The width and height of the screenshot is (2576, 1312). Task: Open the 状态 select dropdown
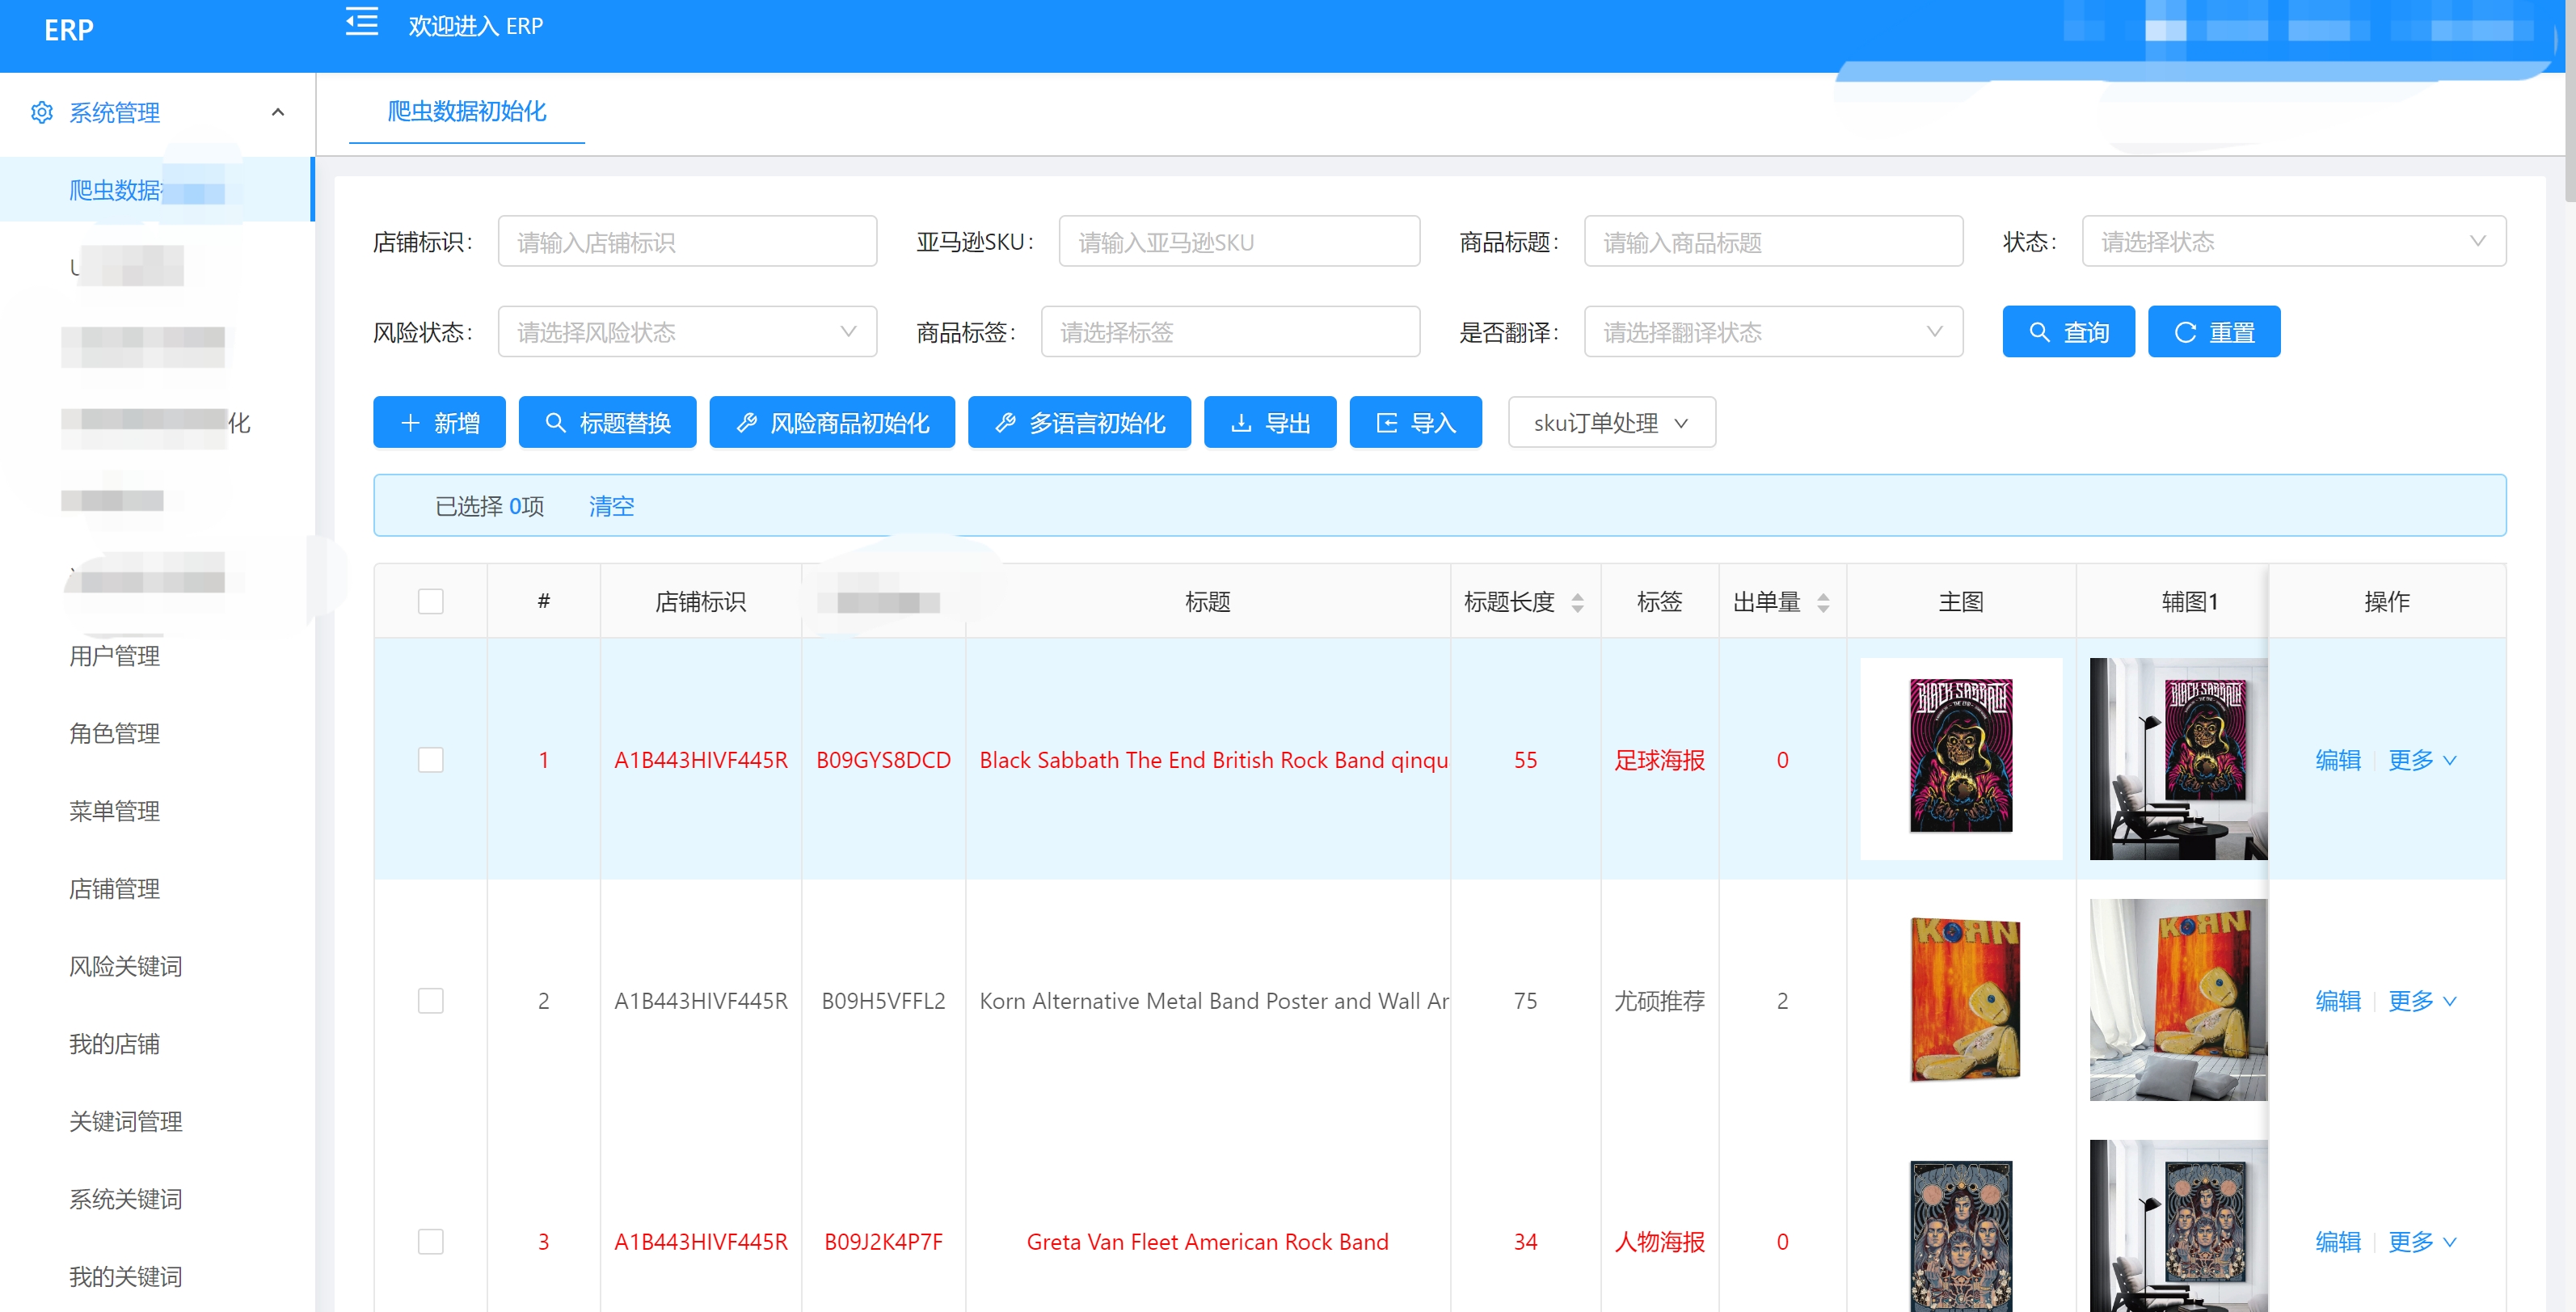click(x=2294, y=241)
